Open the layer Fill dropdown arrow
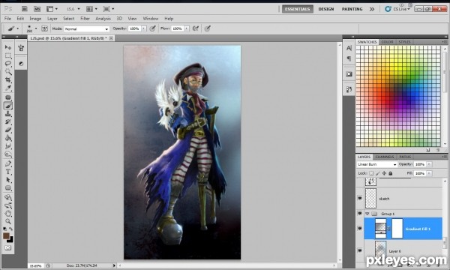This screenshot has width=450, height=270. 429,173
